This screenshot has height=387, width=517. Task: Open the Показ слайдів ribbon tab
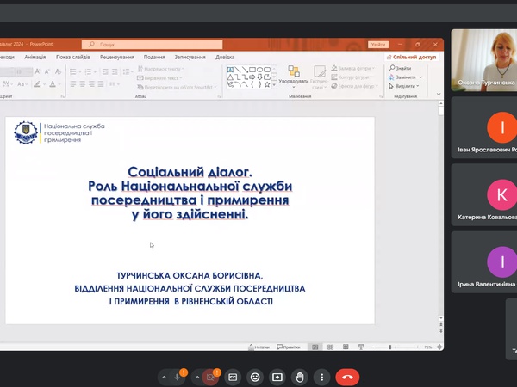(73, 57)
